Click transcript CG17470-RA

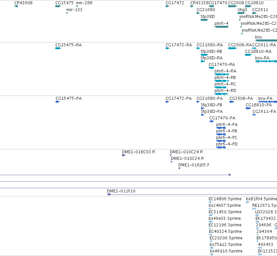click(222, 65)
